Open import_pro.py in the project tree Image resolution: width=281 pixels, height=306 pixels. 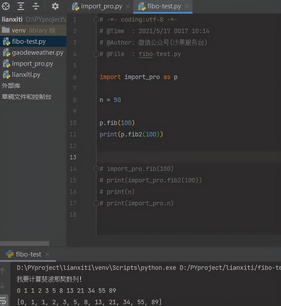pos(32,64)
